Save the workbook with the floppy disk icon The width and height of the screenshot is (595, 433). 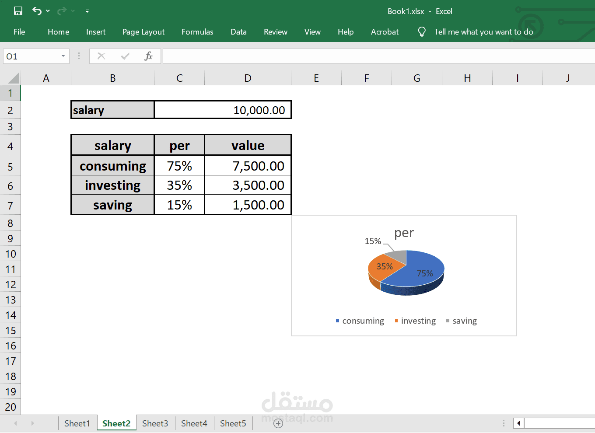click(18, 11)
